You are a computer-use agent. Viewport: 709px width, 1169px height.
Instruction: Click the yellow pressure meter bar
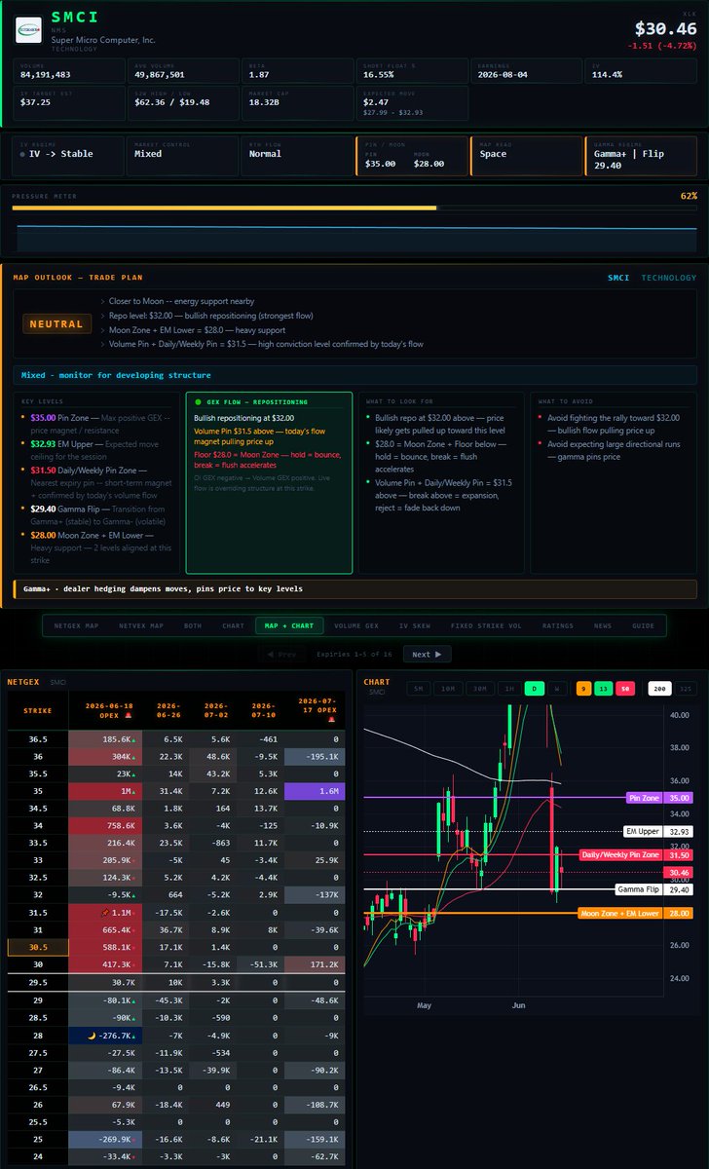click(x=224, y=207)
